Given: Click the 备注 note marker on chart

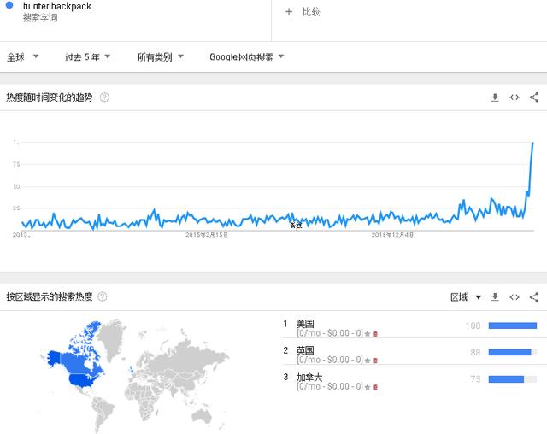Looking at the screenshot, I should click(x=296, y=226).
